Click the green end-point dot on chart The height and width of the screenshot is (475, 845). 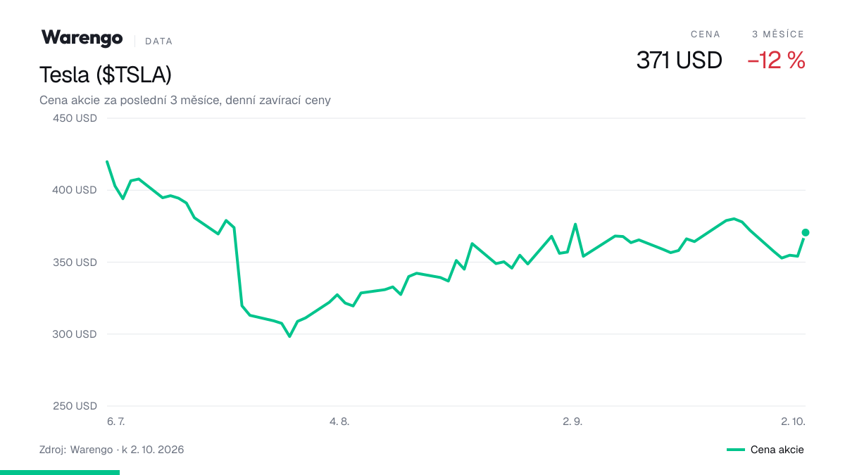[x=806, y=232]
